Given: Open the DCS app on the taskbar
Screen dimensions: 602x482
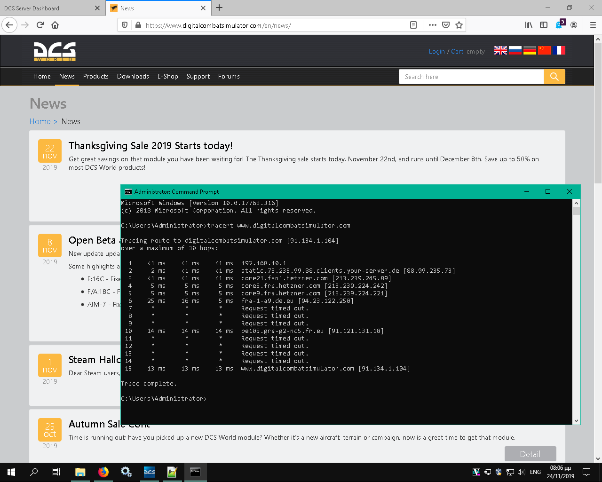Looking at the screenshot, I should (x=149, y=472).
